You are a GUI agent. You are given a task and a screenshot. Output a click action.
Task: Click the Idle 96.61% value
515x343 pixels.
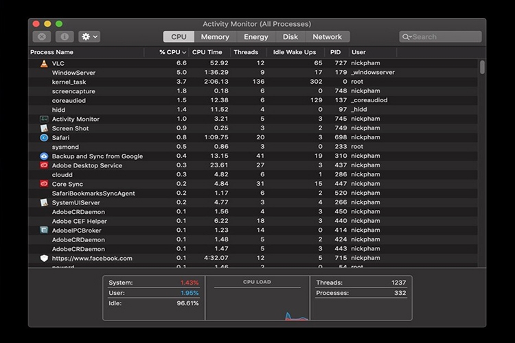[187, 303]
